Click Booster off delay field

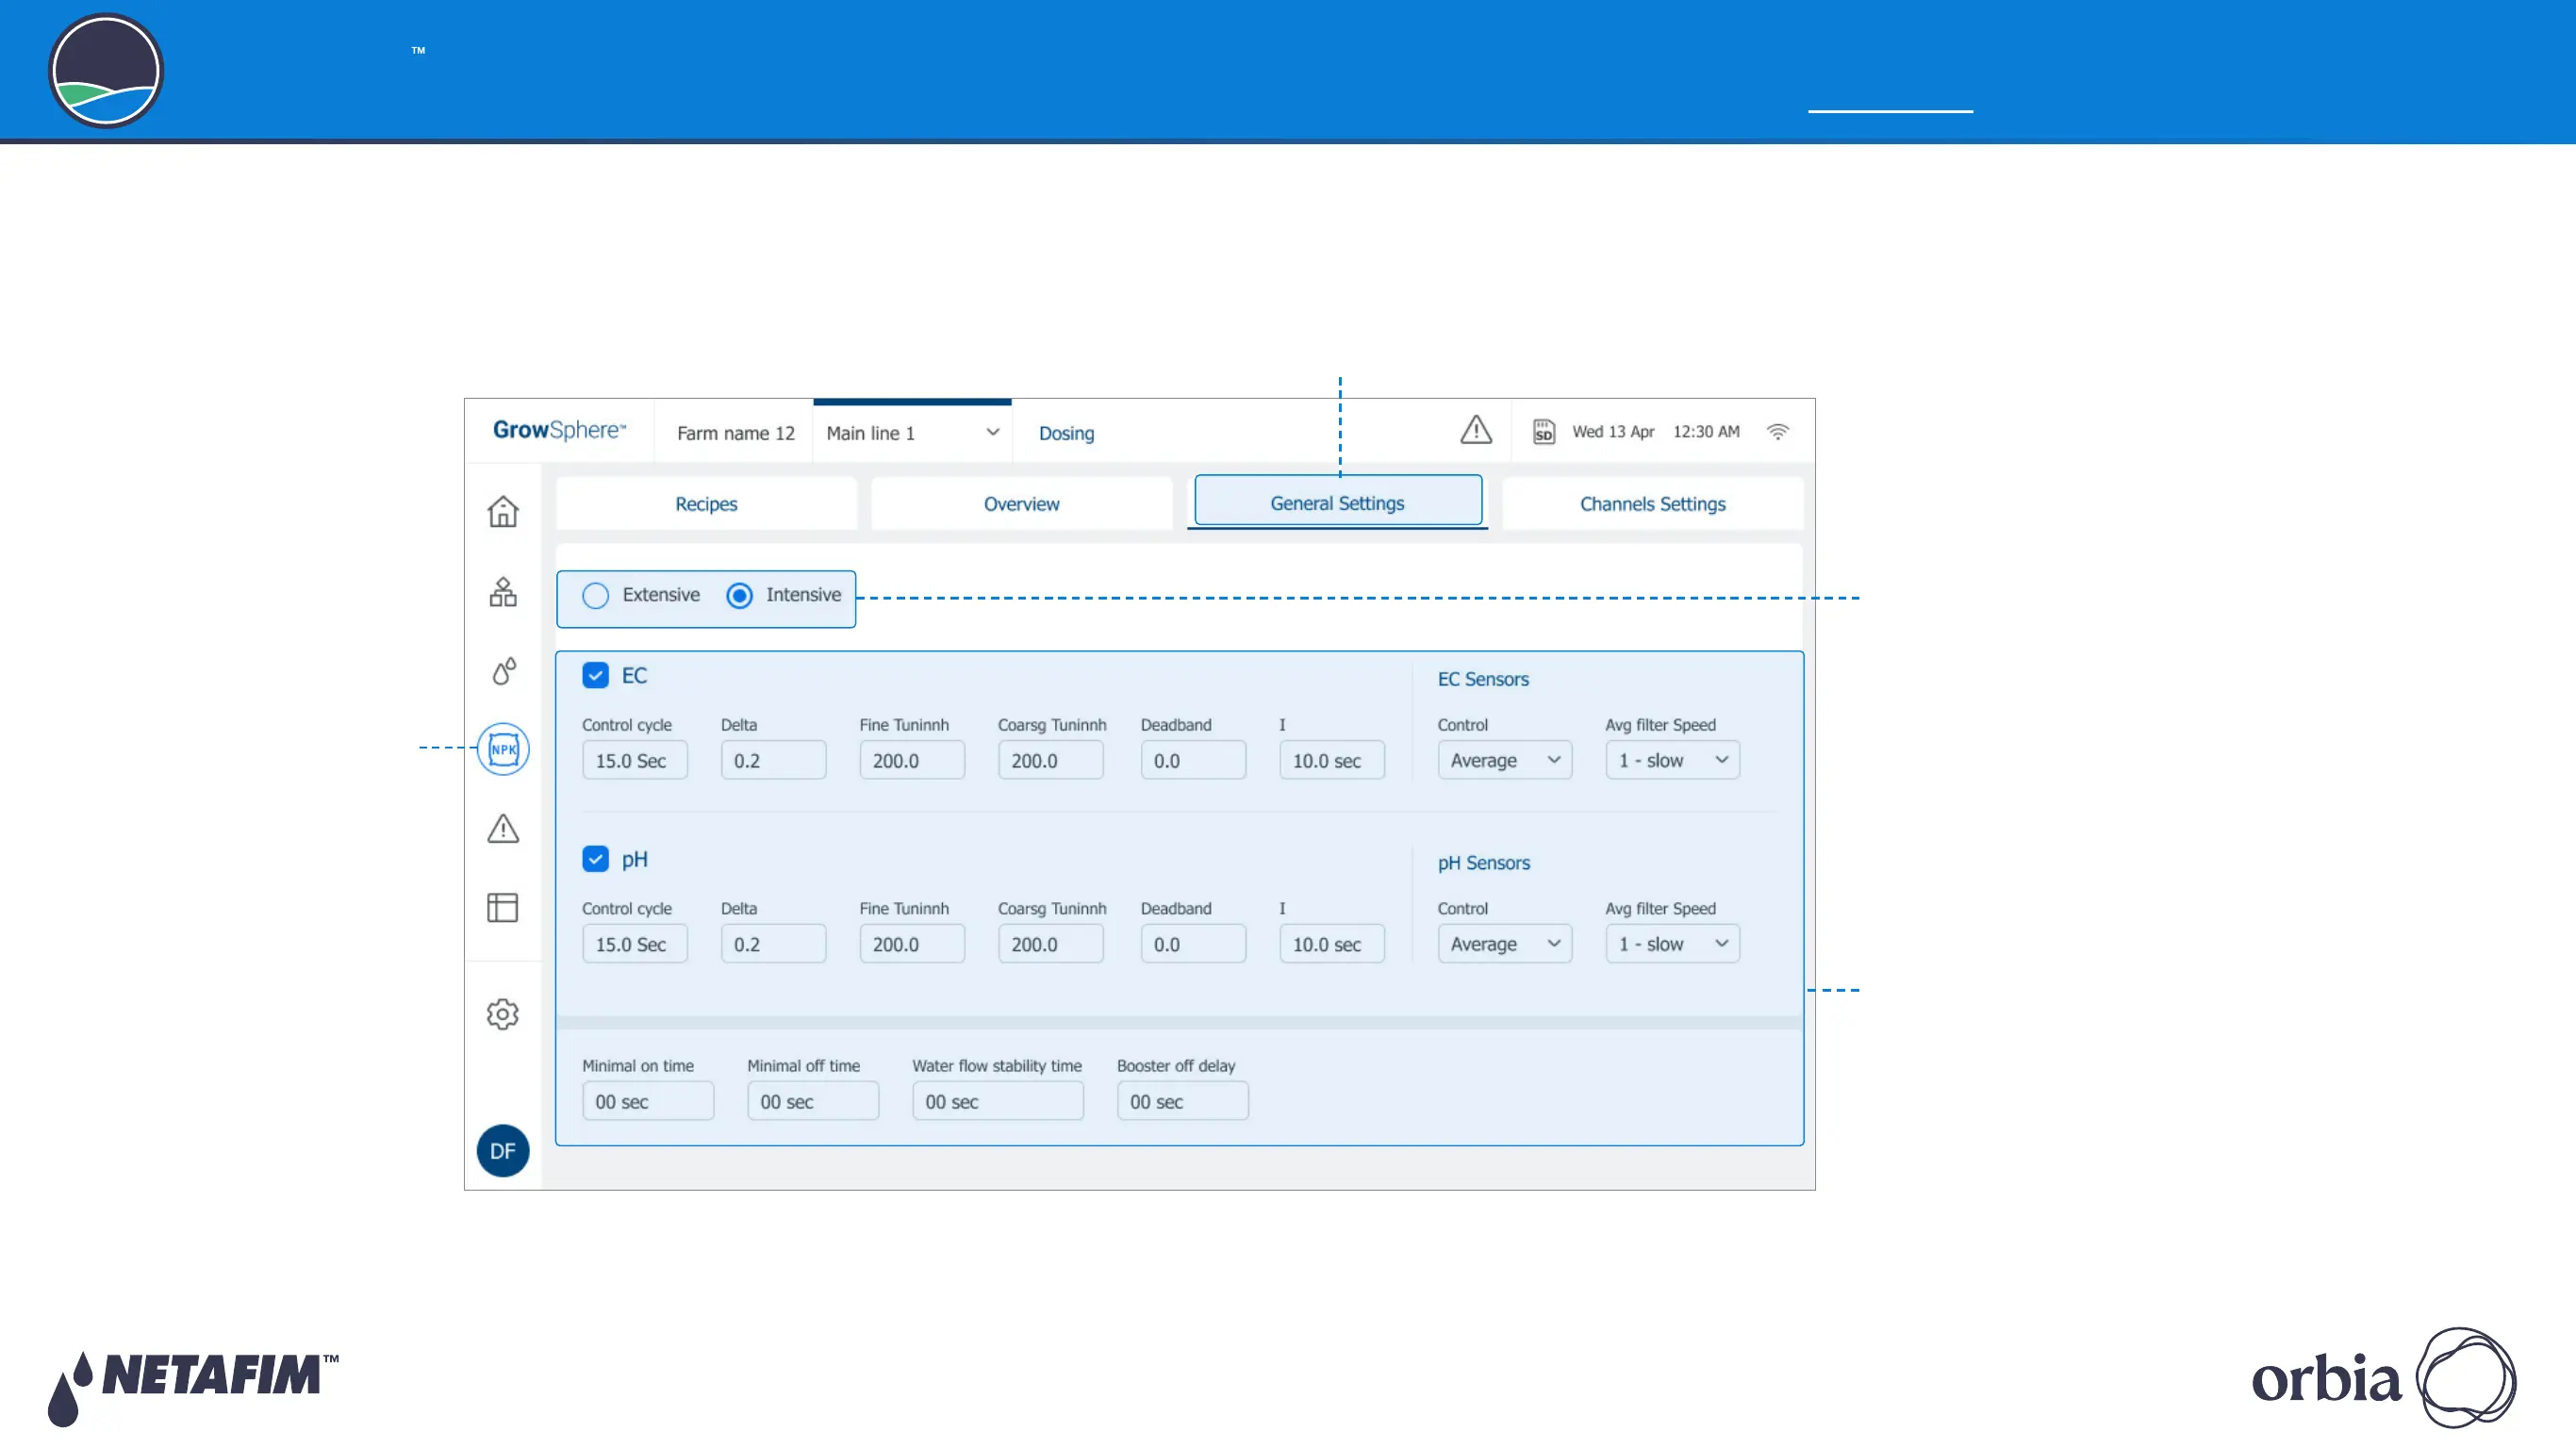(1183, 1101)
